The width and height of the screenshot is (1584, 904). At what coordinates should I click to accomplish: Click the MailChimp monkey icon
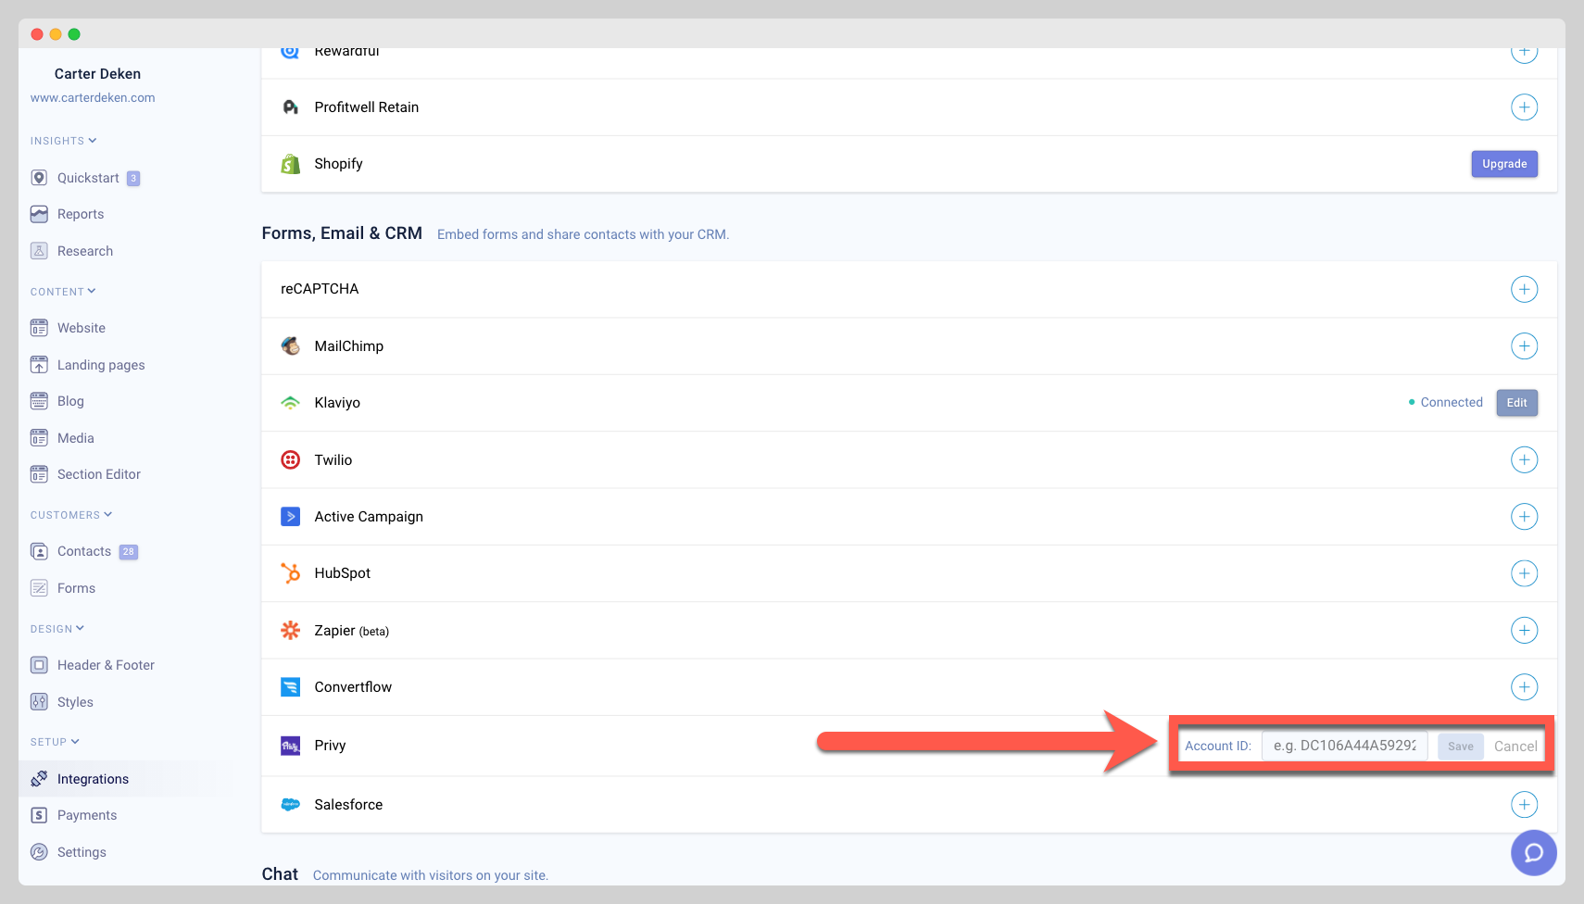[291, 346]
